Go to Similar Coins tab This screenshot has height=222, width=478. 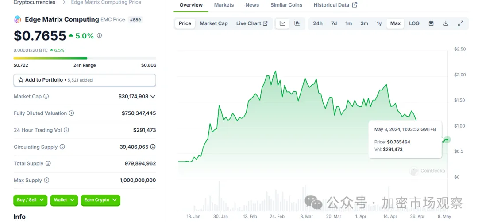point(286,5)
